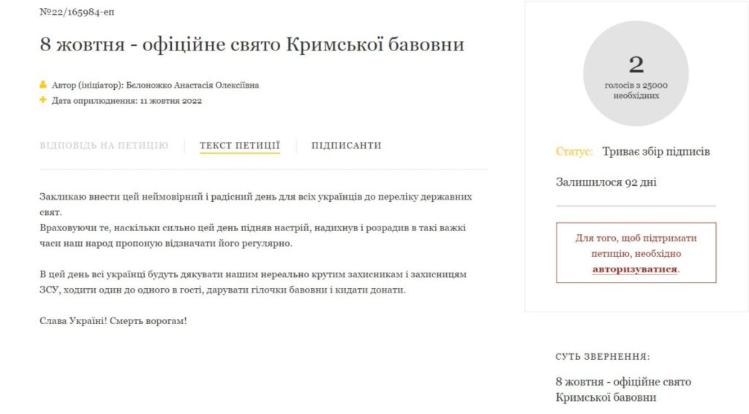Screen dimensions: 749x414
Task: Click the Суть звернення heading
Action: click(603, 357)
